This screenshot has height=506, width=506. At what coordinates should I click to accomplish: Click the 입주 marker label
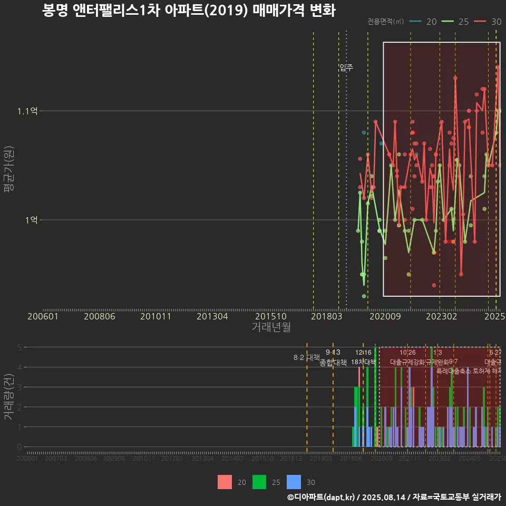coord(346,67)
